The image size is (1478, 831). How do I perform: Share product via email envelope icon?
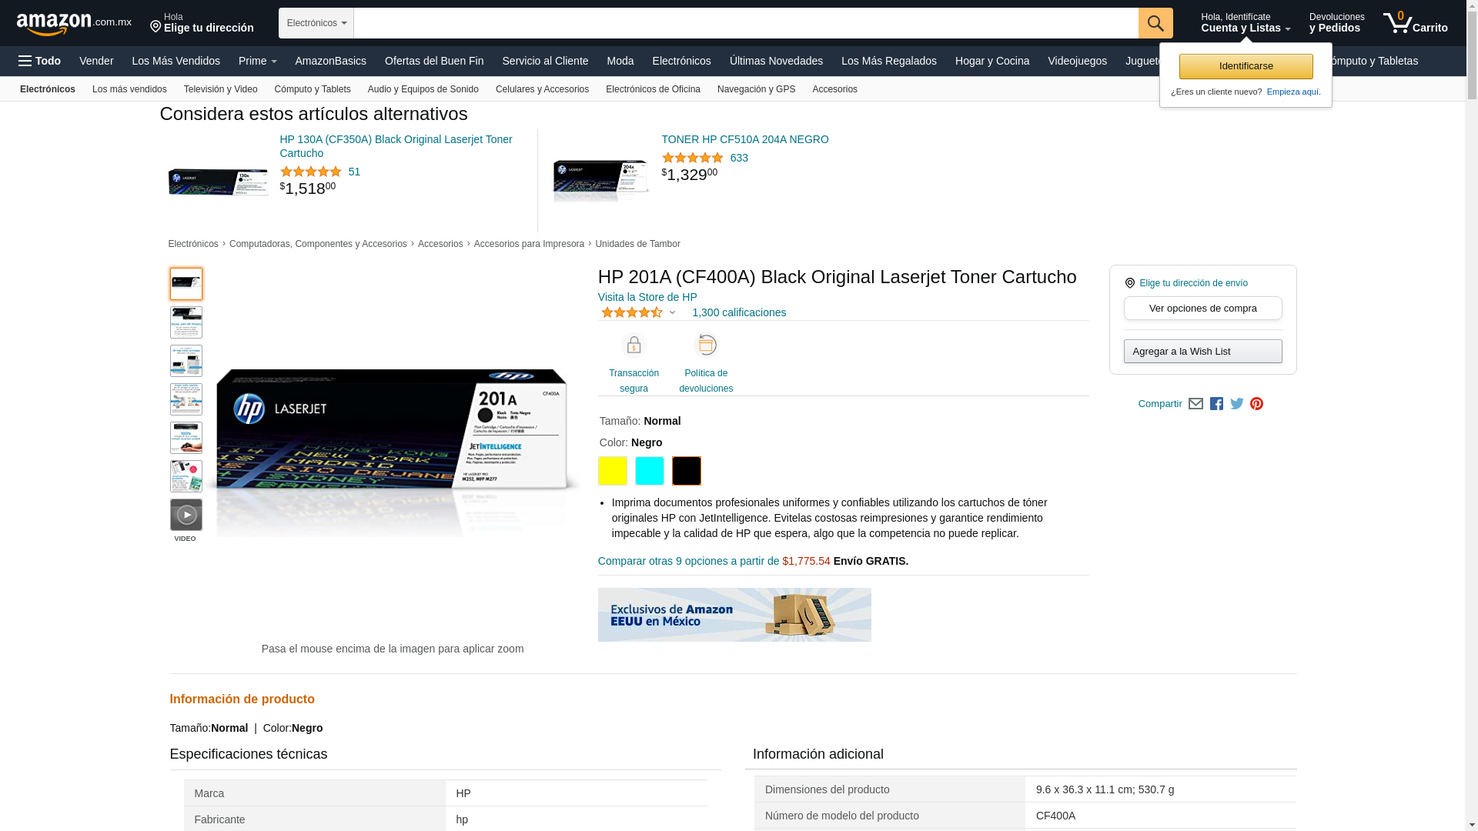click(x=1195, y=404)
